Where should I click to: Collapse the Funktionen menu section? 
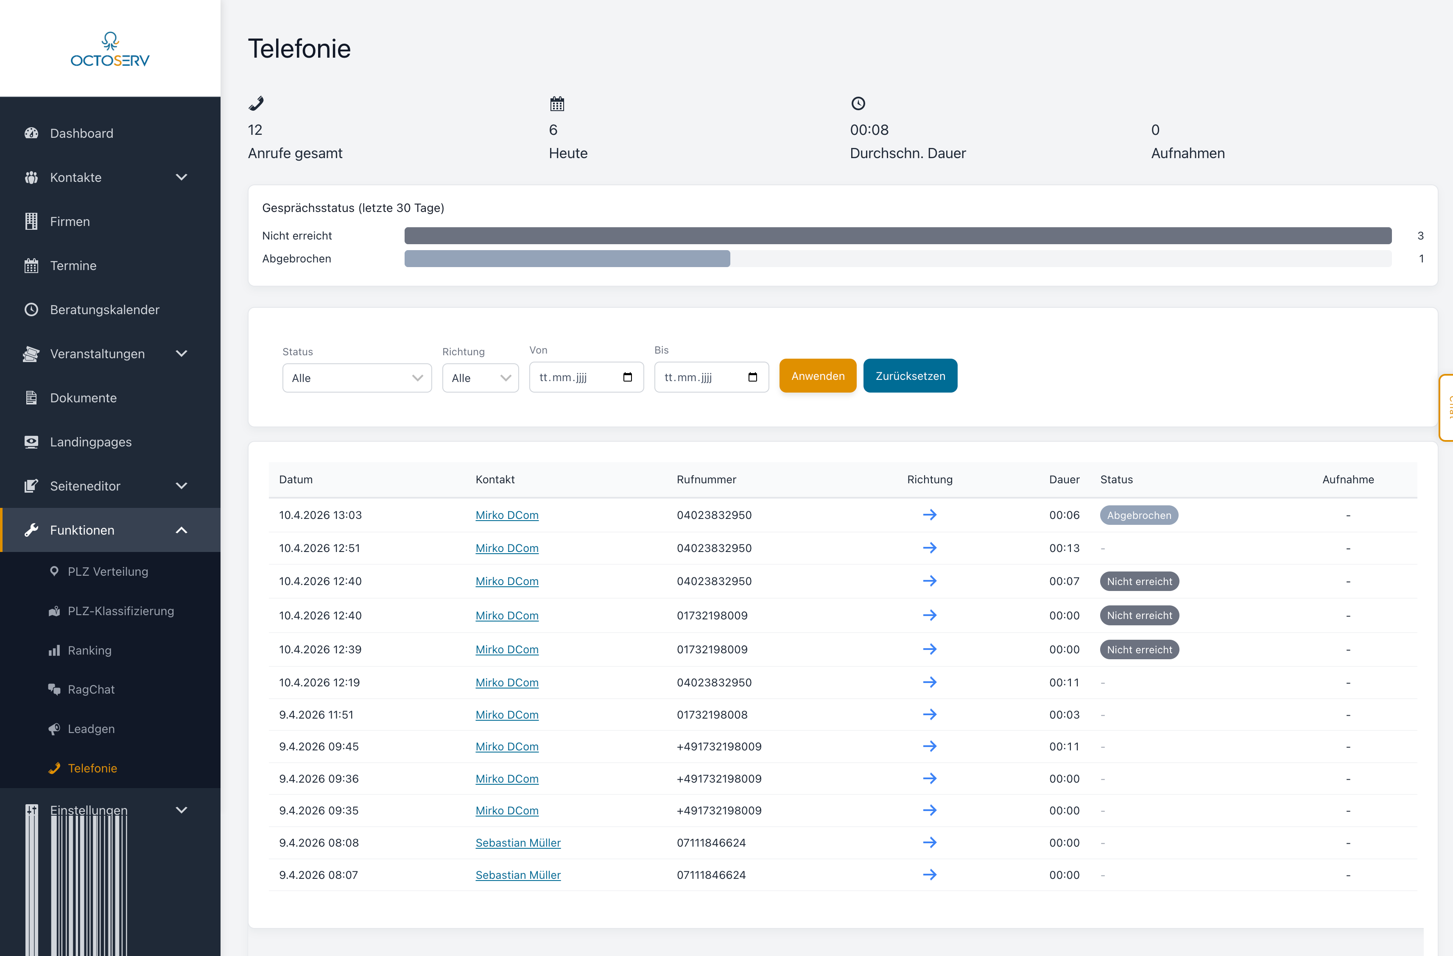pyautogui.click(x=182, y=530)
